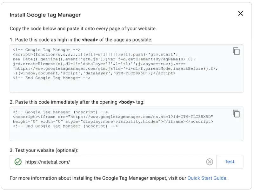The image size is (254, 191).
Task: Click the 'Copy the code below' instruction text
Action: click(83, 29)
